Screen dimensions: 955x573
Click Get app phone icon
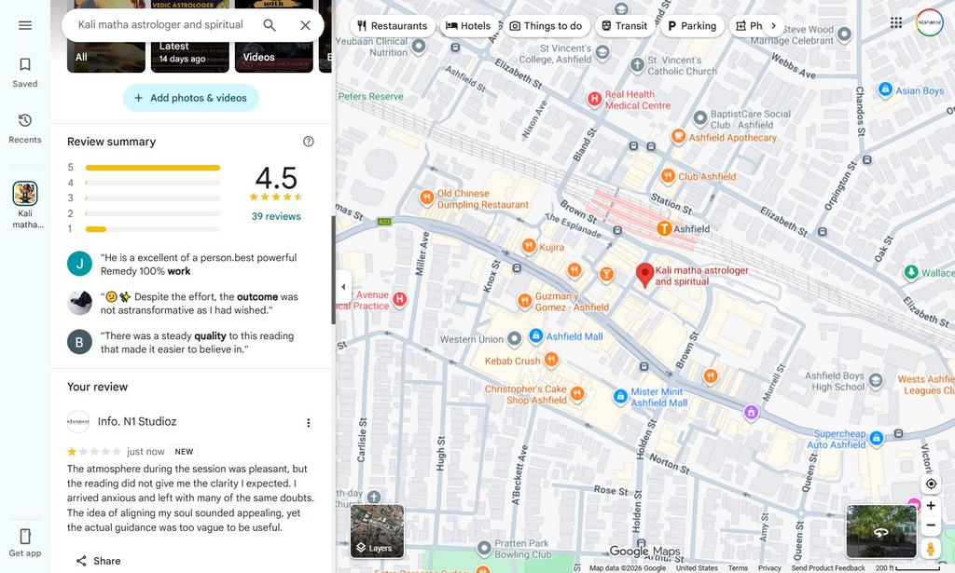click(x=25, y=536)
